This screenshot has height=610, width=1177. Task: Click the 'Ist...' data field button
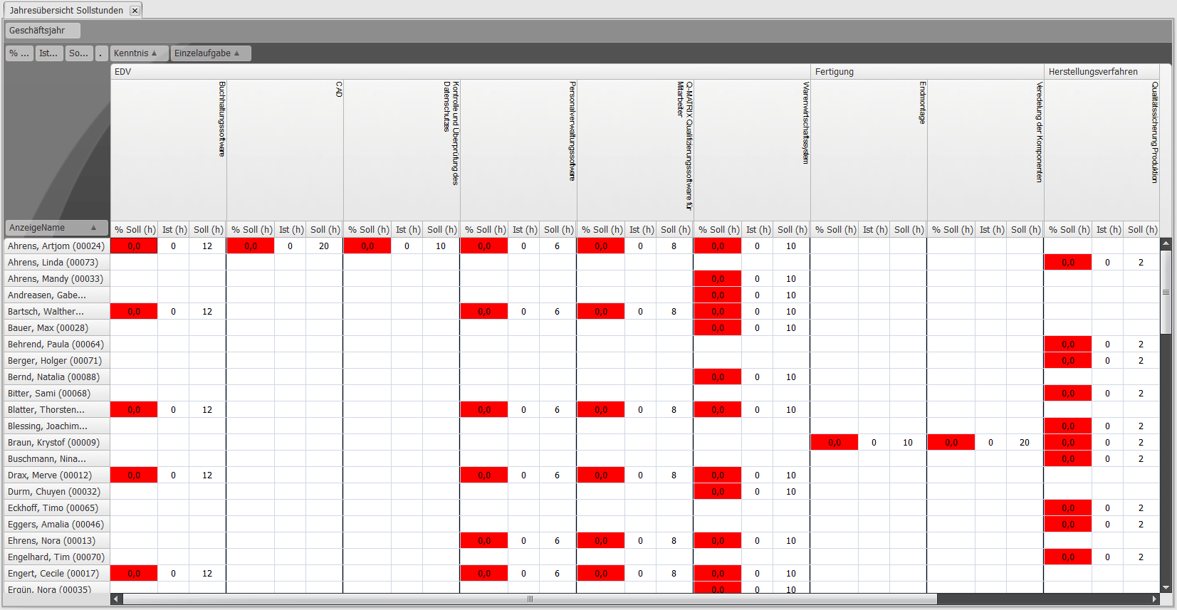(48, 53)
